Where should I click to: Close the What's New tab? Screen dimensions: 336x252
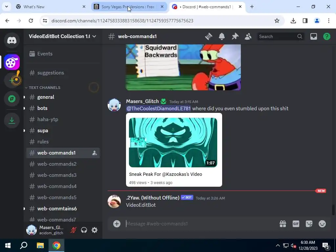pos(84,7)
